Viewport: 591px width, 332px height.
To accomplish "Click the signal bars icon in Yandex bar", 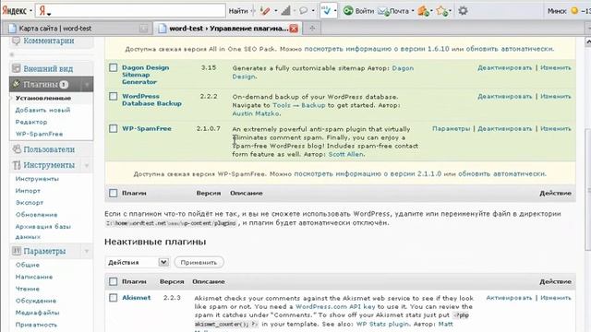I will (x=286, y=11).
